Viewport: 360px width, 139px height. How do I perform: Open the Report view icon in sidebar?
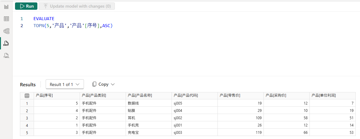pos(6,7)
